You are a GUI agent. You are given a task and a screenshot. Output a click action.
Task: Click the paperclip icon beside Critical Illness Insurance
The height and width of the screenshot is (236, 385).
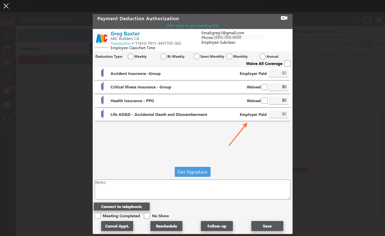102,87
